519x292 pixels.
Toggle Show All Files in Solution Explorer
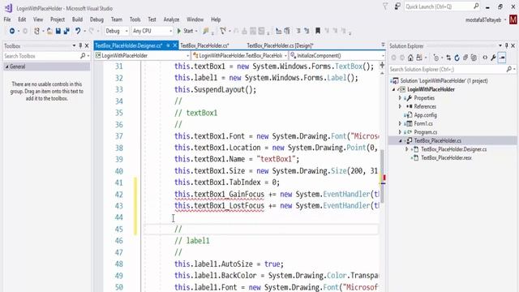tap(474, 58)
